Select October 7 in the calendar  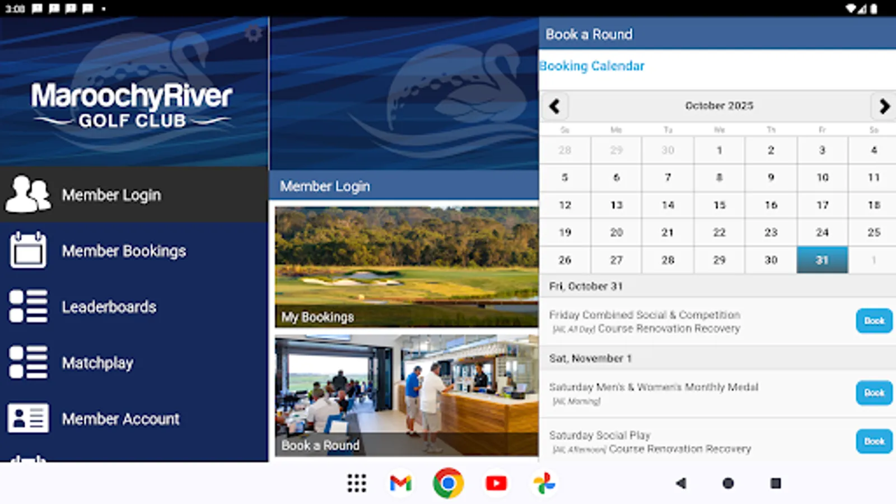(668, 178)
